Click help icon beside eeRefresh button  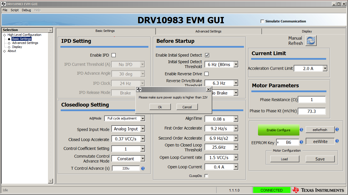coord(337,129)
